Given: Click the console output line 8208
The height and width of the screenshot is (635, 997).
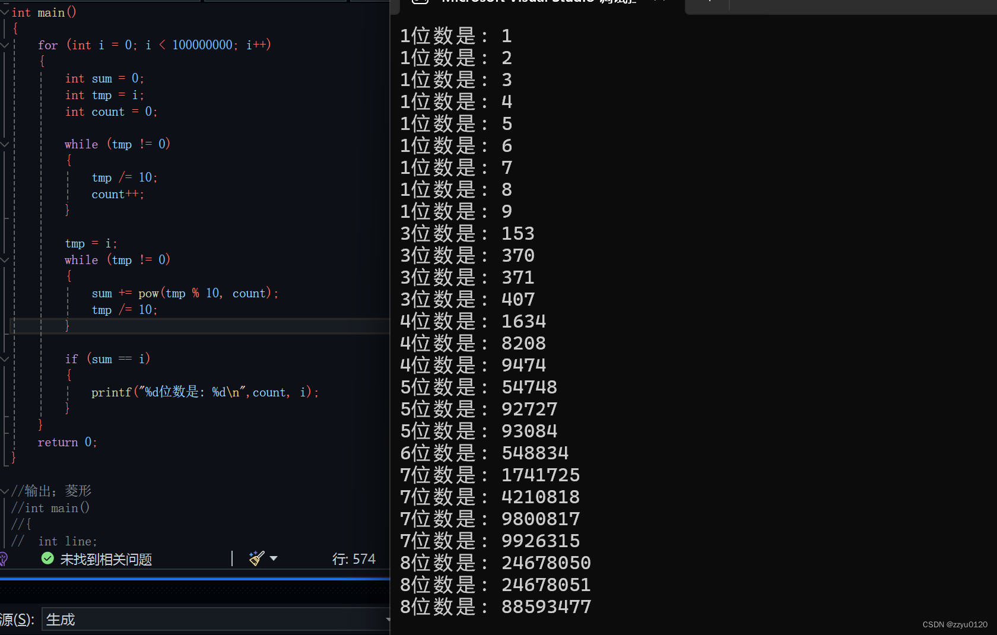Looking at the screenshot, I should [x=473, y=343].
